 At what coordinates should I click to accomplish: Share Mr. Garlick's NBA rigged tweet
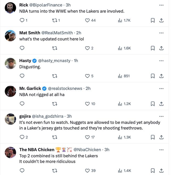(x=161, y=104)
